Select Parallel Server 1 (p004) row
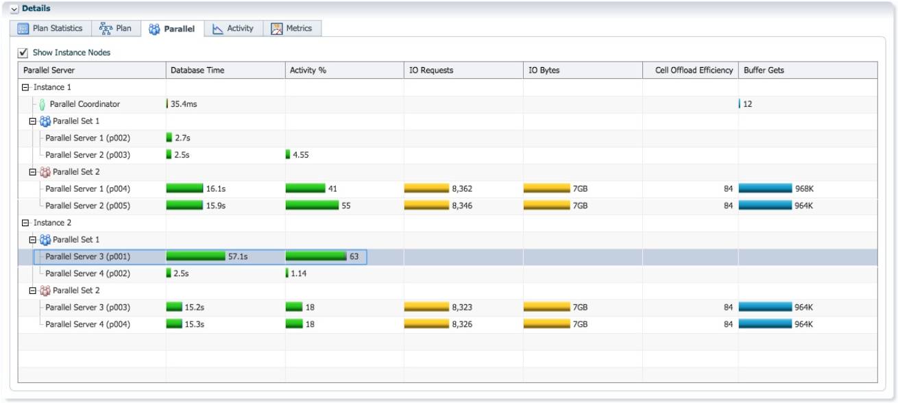Image resolution: width=898 pixels, height=403 pixels. 448,188
